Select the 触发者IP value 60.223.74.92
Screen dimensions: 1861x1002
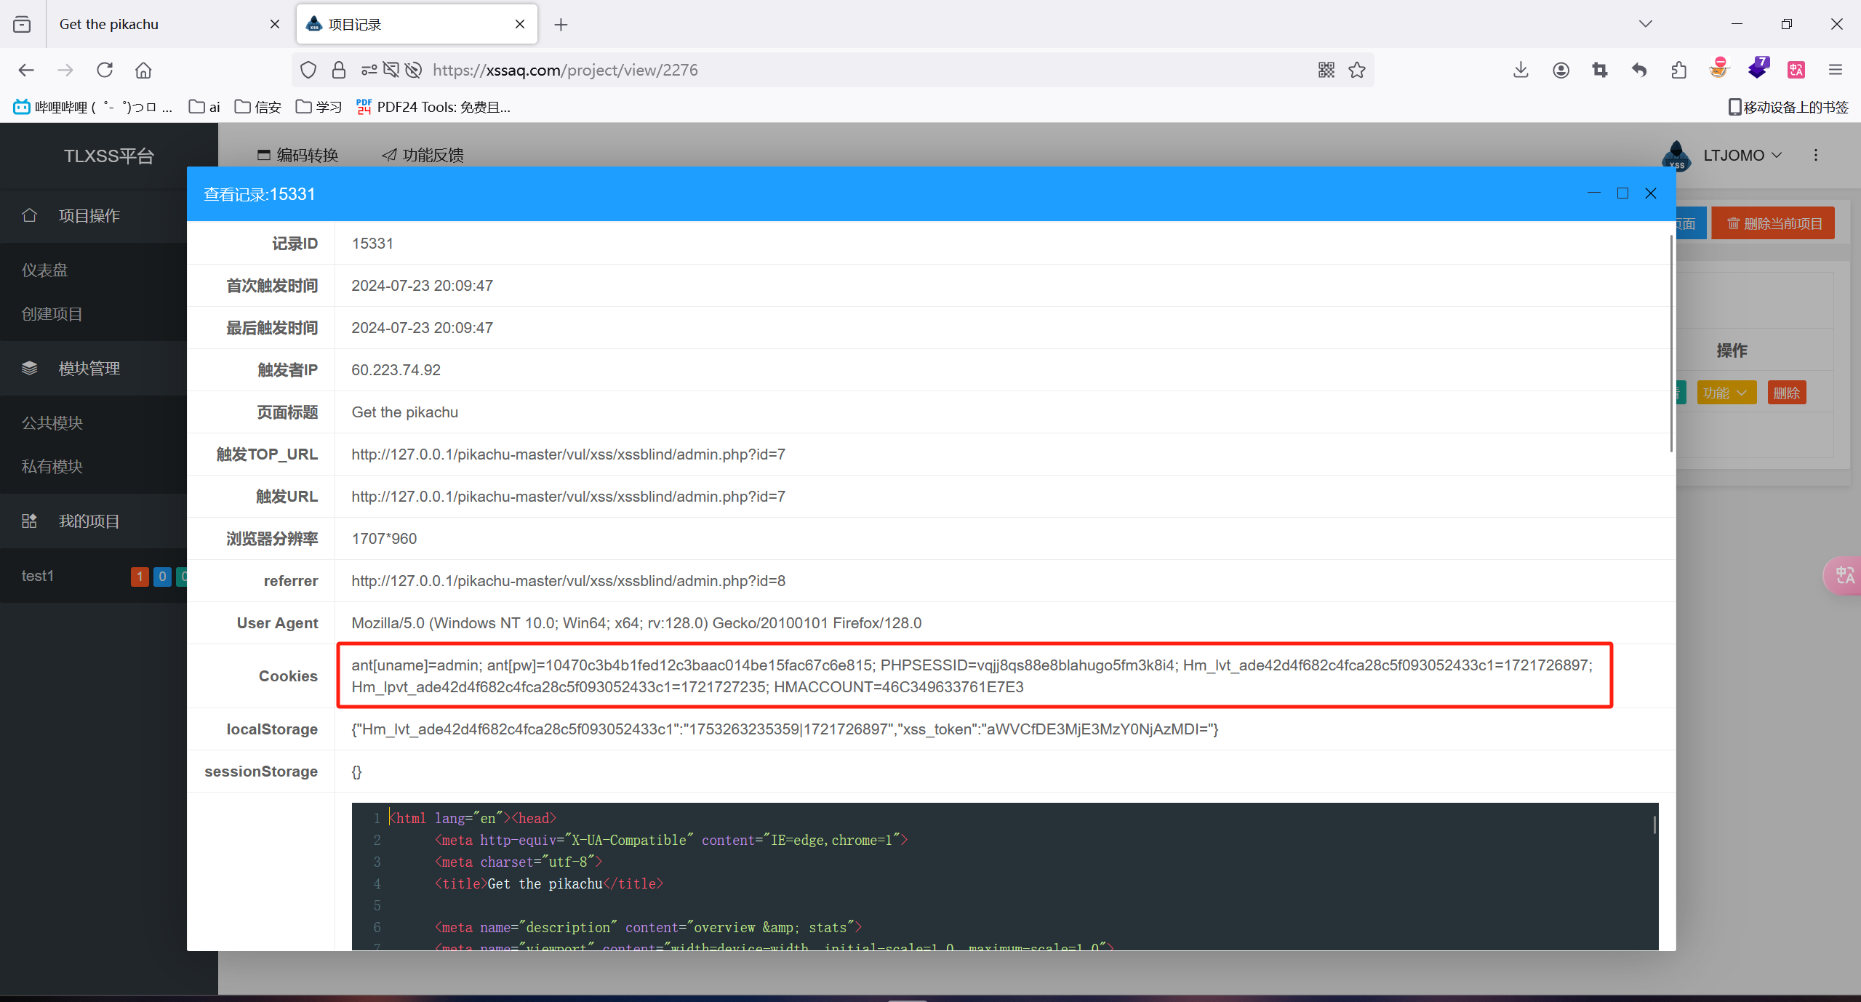396,369
